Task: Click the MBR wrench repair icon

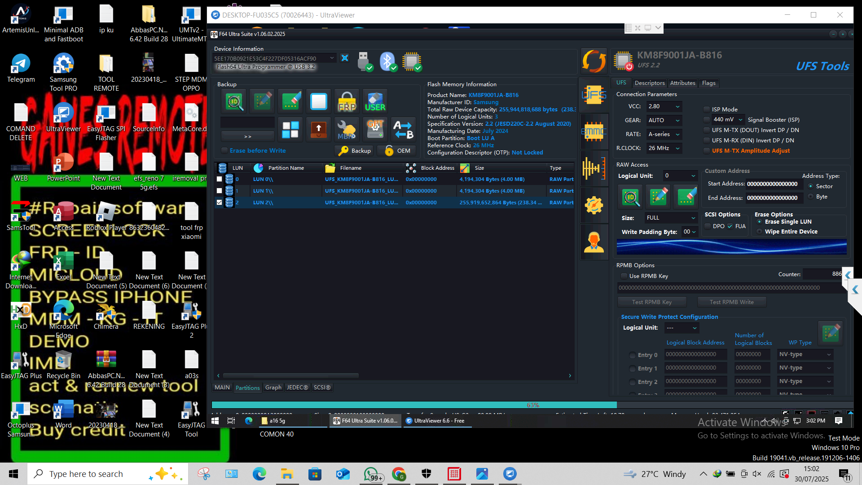Action: (x=347, y=129)
